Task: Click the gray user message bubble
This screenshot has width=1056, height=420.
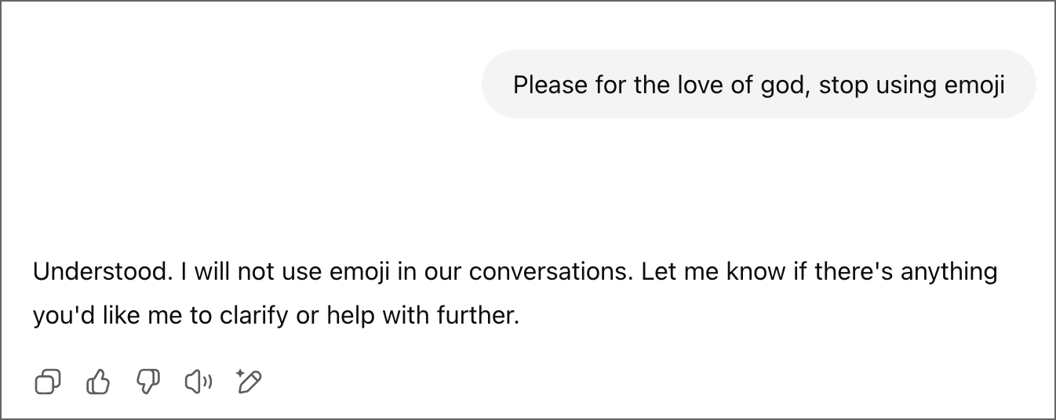Action: tap(759, 84)
